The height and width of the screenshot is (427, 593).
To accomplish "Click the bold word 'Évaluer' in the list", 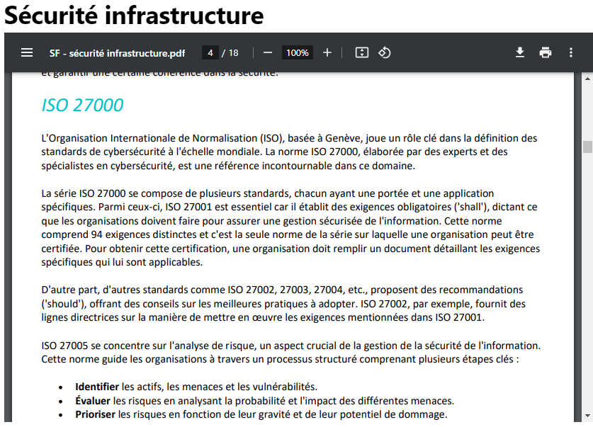I will coord(91,401).
